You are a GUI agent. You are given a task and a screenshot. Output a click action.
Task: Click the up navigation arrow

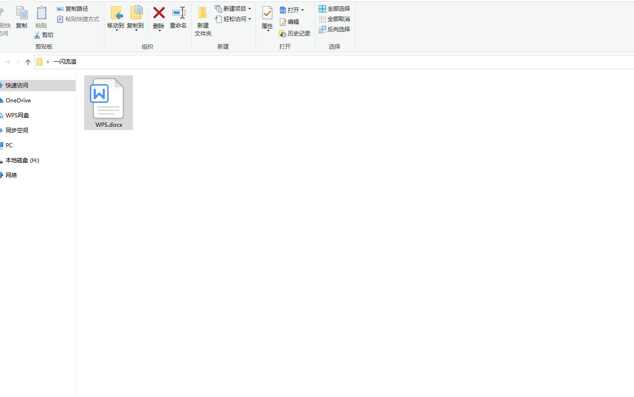click(28, 62)
